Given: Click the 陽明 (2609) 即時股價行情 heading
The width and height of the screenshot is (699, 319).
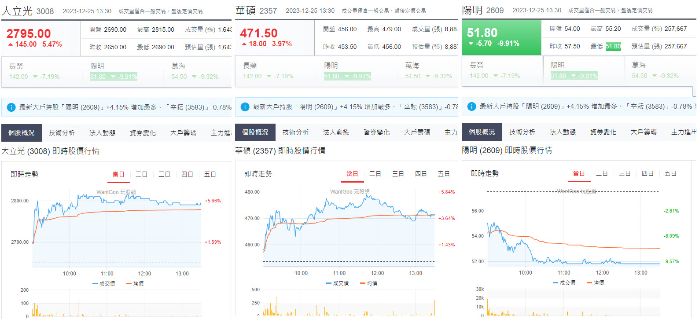Looking at the screenshot, I should pos(507,150).
